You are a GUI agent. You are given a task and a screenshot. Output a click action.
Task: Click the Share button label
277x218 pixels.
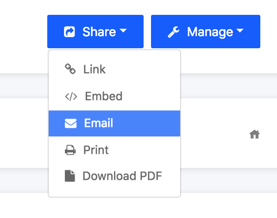(x=99, y=32)
